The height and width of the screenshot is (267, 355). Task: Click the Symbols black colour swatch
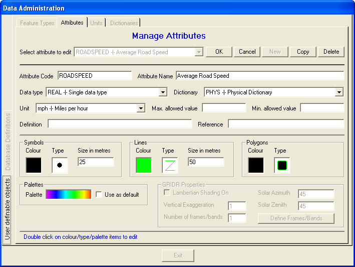click(34, 165)
